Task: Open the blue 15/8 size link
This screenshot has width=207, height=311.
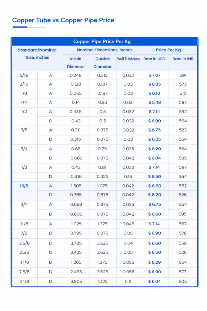Action: tap(24, 186)
